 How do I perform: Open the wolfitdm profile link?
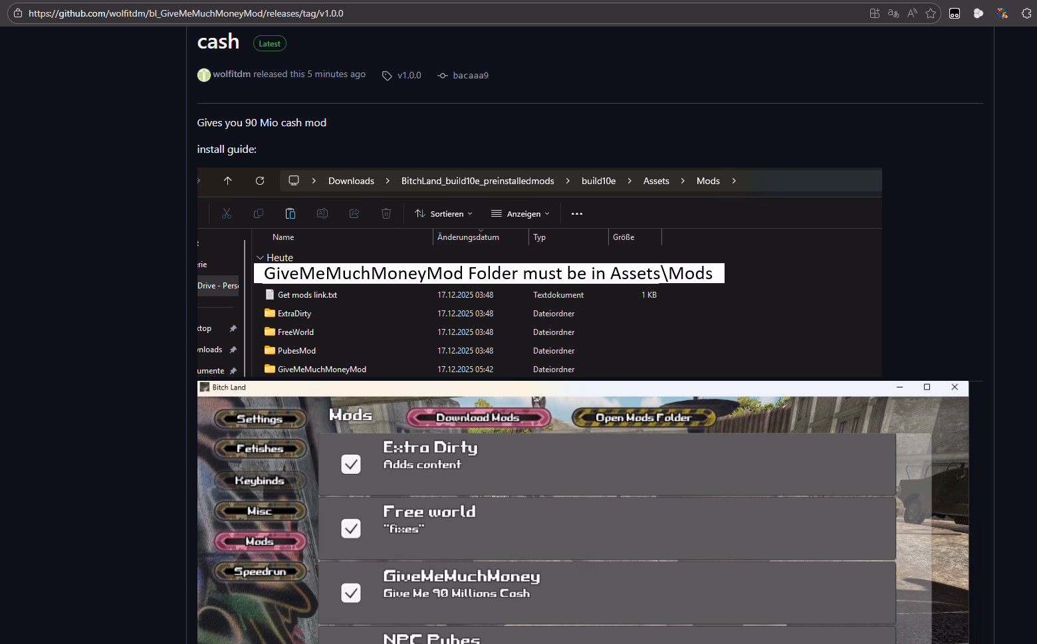tap(231, 74)
